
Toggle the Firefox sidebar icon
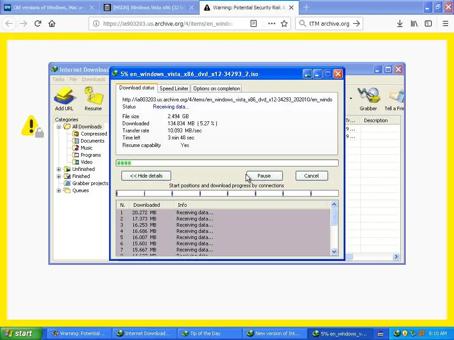point(428,24)
